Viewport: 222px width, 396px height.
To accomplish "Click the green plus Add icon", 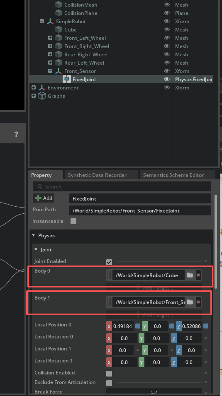I will [38, 198].
